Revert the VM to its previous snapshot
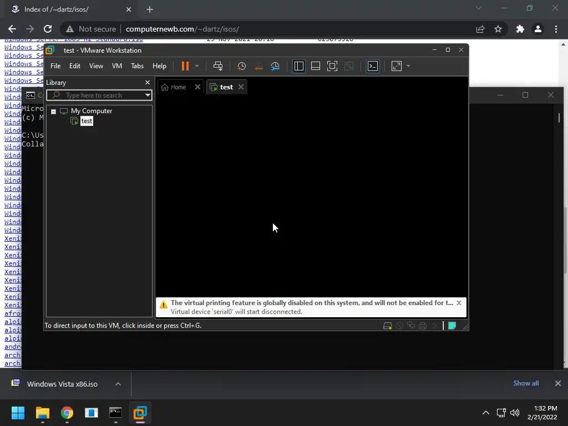The image size is (568, 426). 258,66
